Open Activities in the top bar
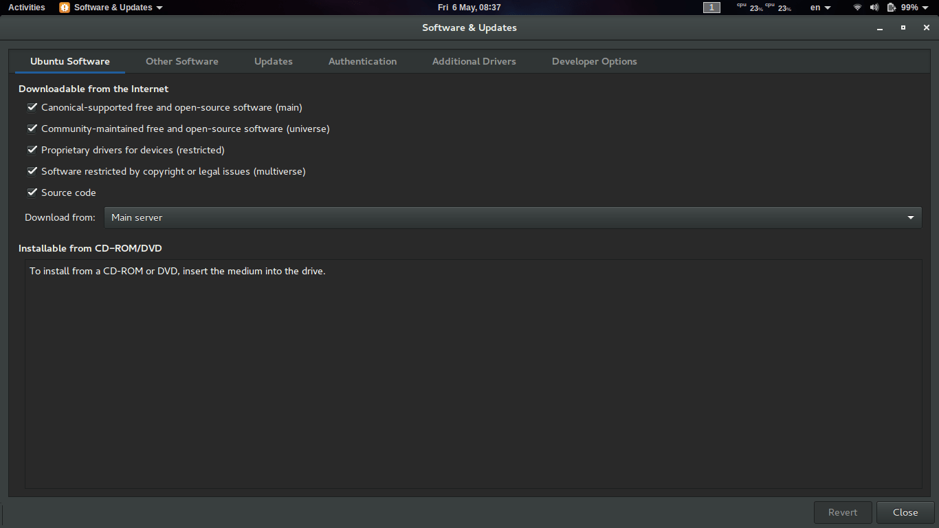Image resolution: width=939 pixels, height=528 pixels. point(26,8)
